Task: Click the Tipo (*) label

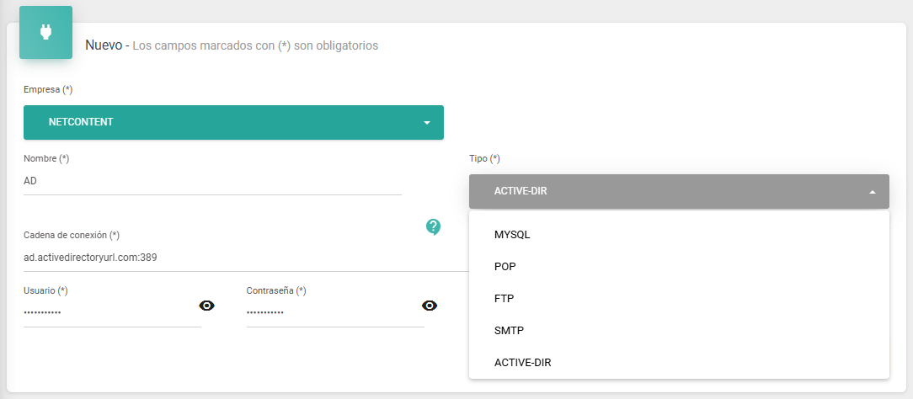Action: tap(484, 158)
